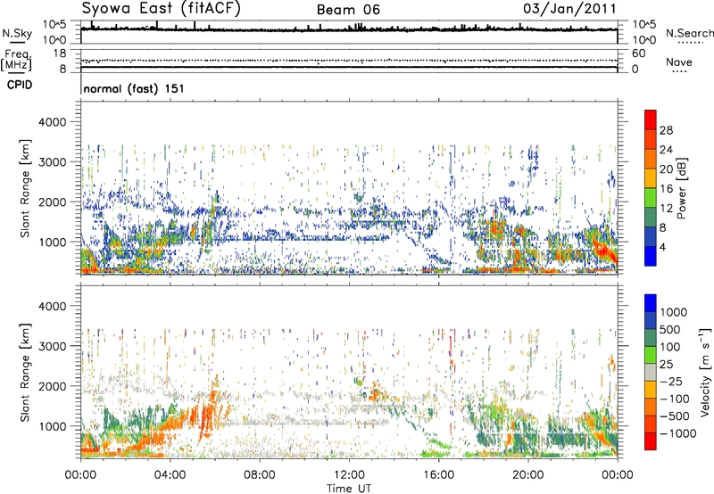Click "Slant Range [km]" label of velocity panel
This screenshot has width=714, height=494.
[x=25, y=373]
